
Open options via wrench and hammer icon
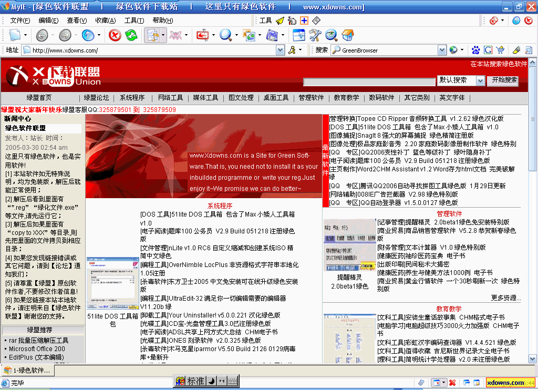point(315,35)
